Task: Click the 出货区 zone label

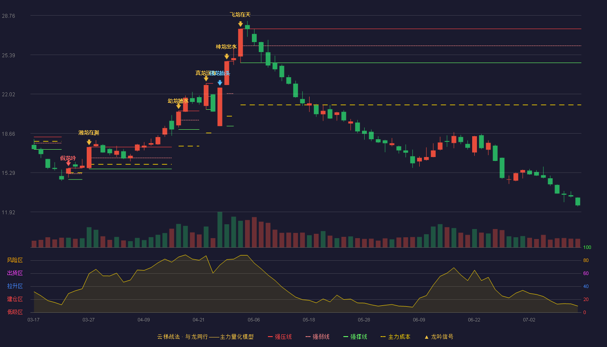Action: [x=15, y=273]
